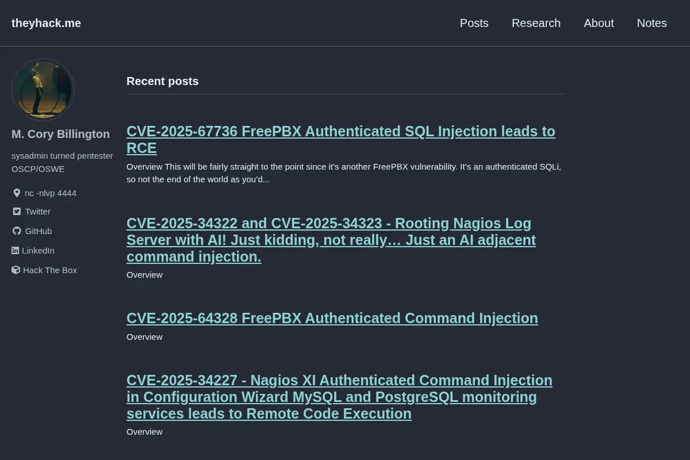Open the CVE-2025-67736 FreePBX SQL Injection post

341,140
